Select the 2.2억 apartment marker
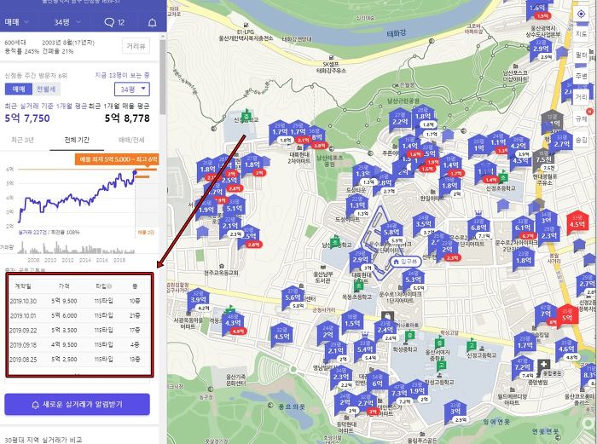The image size is (597, 444). coord(400,122)
